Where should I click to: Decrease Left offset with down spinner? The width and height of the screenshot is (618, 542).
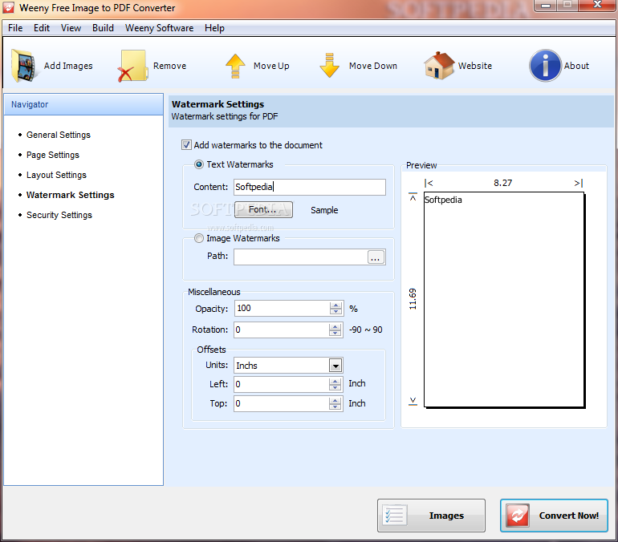[335, 387]
